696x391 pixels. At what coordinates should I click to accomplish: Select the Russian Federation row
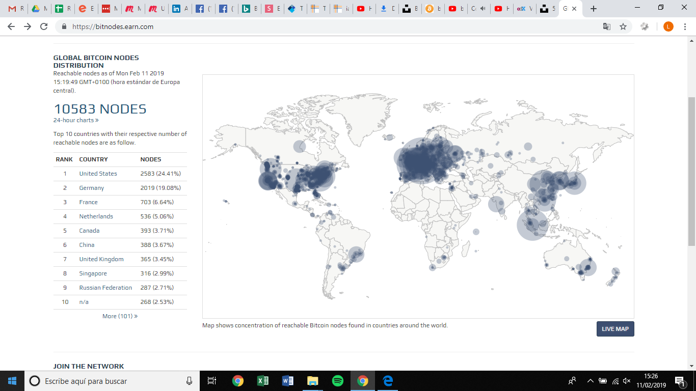pyautogui.click(x=120, y=288)
